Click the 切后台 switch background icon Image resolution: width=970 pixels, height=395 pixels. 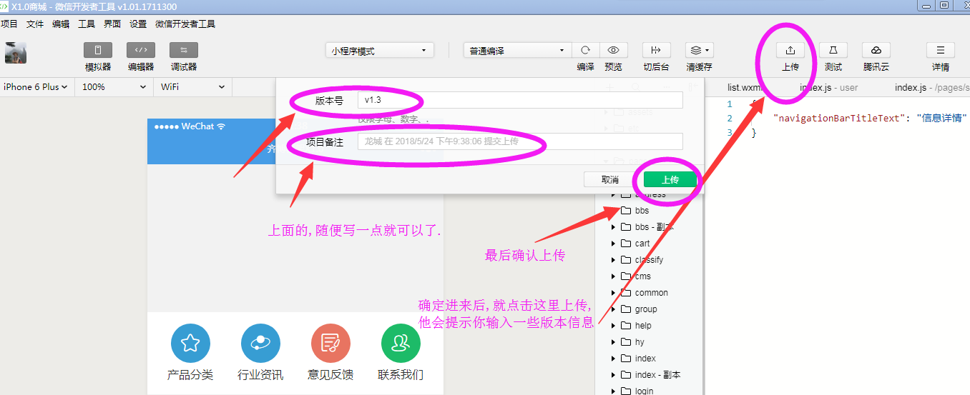tap(656, 50)
